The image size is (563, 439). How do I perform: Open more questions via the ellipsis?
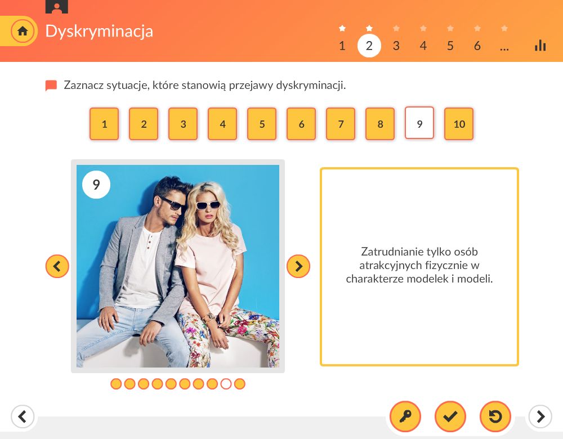tap(504, 46)
